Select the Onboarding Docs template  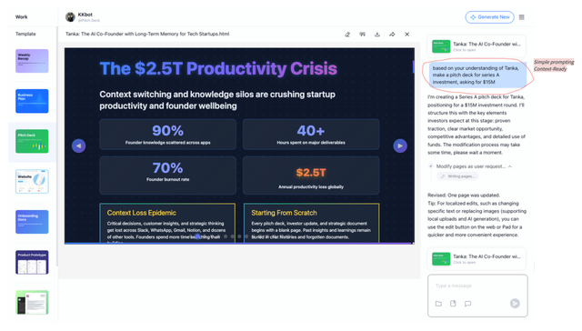pos(32,222)
